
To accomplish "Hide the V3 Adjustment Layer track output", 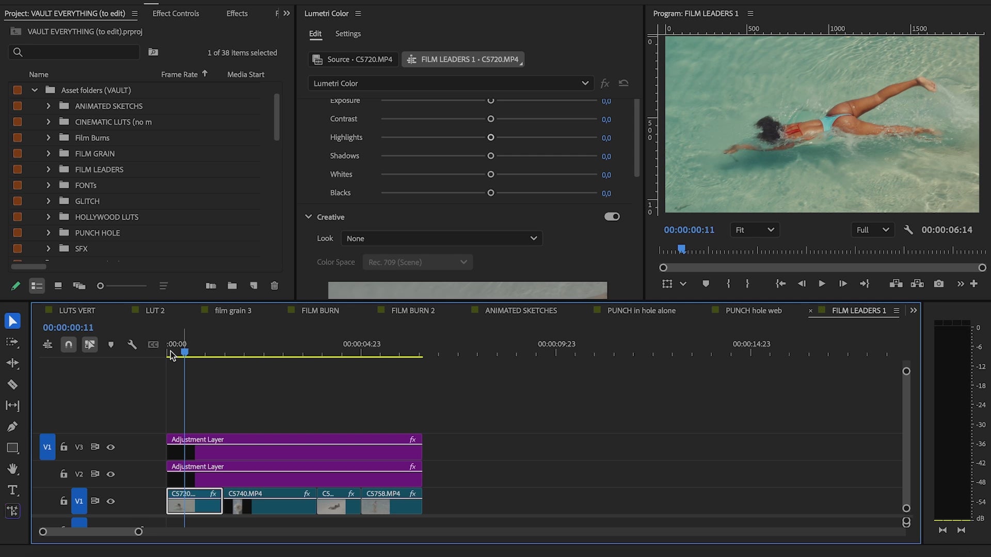I will click(110, 447).
